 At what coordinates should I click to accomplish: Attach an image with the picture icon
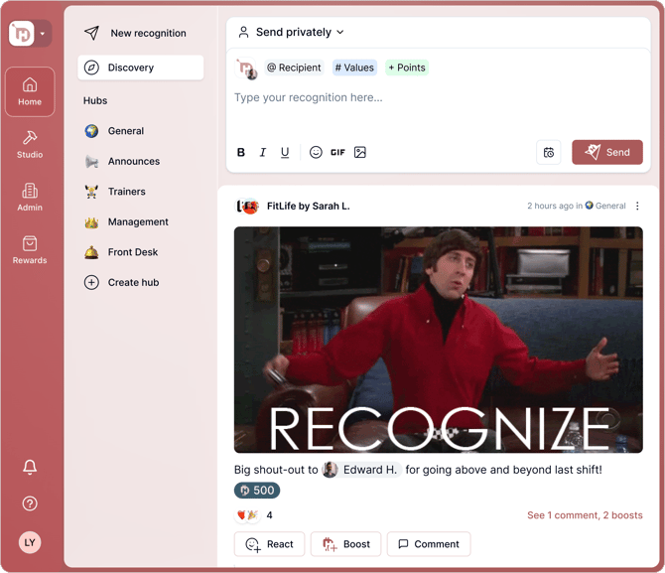pyautogui.click(x=360, y=152)
